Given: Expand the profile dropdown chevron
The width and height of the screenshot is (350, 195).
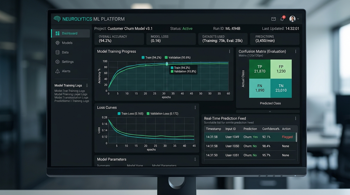Looking at the screenshot, I should (298, 19).
